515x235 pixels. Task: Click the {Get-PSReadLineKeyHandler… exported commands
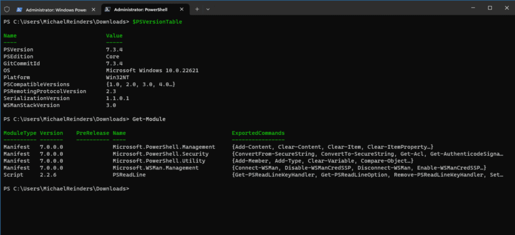[368, 175]
